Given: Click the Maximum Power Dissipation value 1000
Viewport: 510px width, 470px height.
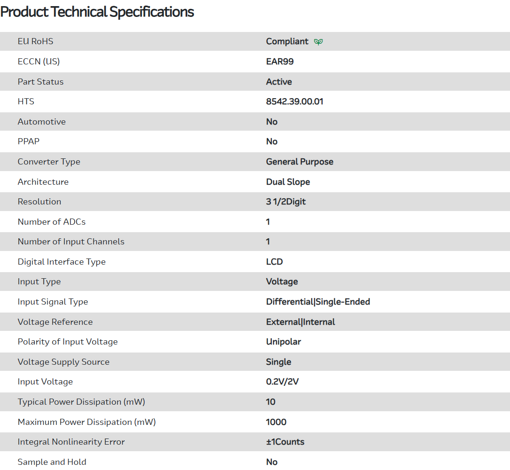Looking at the screenshot, I should point(276,422).
